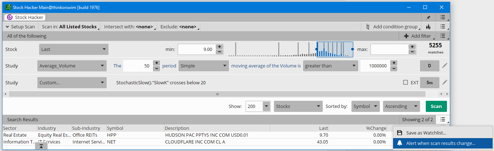
Task: Click the min value input field
Action: click(x=196, y=49)
